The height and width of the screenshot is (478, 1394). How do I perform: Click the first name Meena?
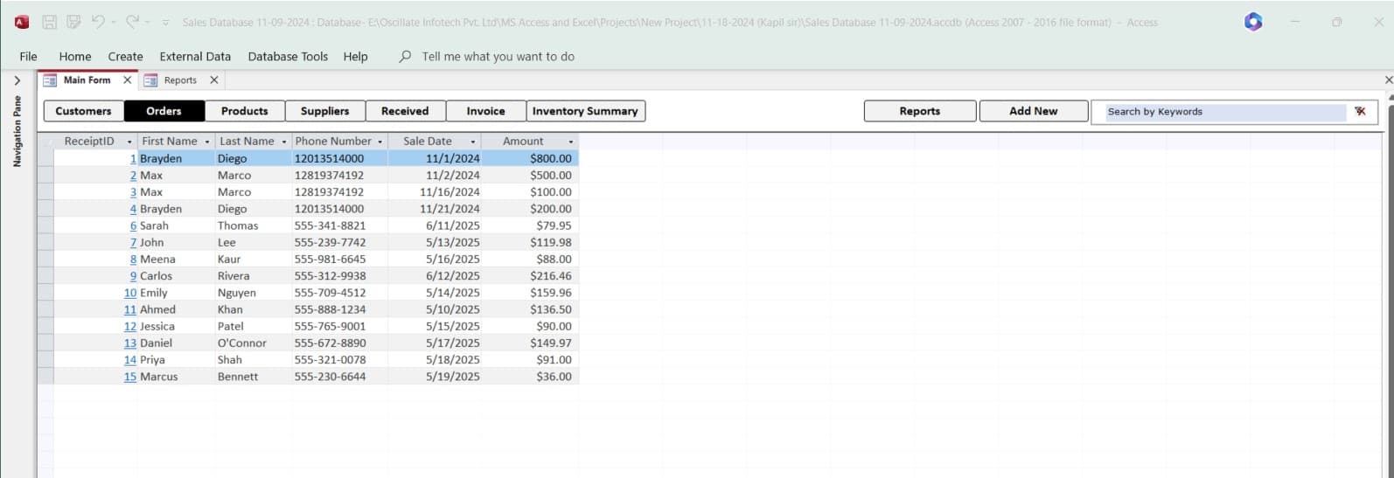(157, 260)
